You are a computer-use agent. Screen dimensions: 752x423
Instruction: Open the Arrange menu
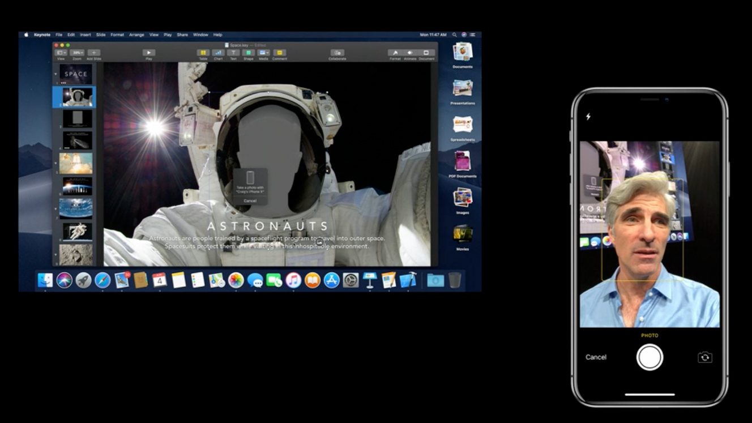(x=136, y=35)
